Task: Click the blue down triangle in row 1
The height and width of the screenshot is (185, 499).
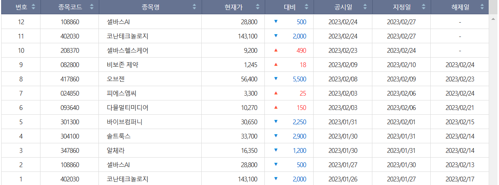Action: point(276,179)
